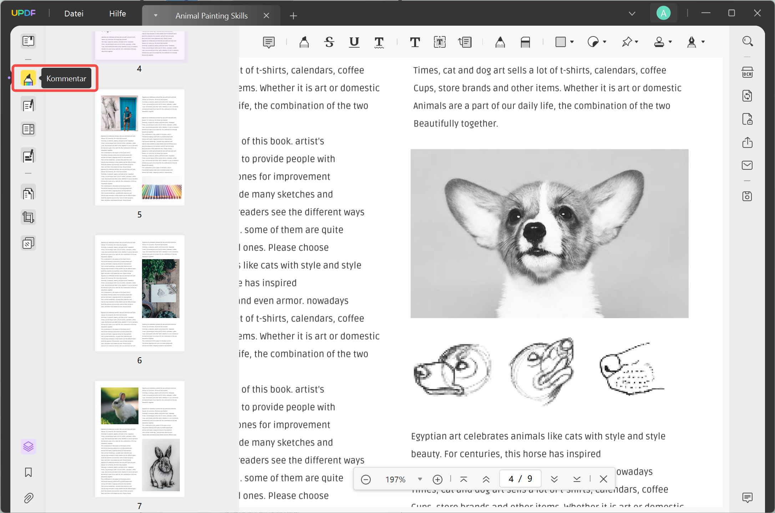This screenshot has width=775, height=513.
Task: Open the Convert PDF tool
Action: (x=748, y=96)
